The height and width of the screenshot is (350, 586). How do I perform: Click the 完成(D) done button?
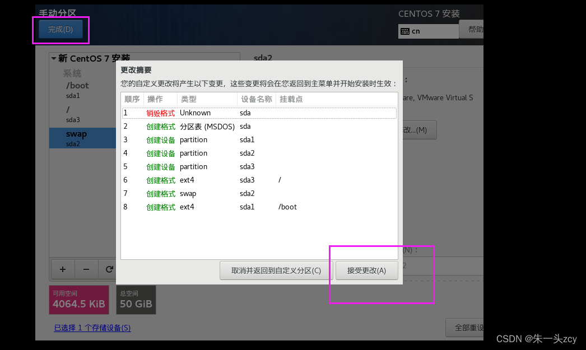coord(61,29)
